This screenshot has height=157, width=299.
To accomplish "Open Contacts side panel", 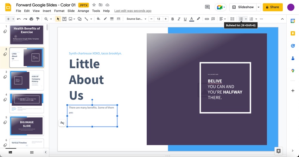I will point(293,58).
